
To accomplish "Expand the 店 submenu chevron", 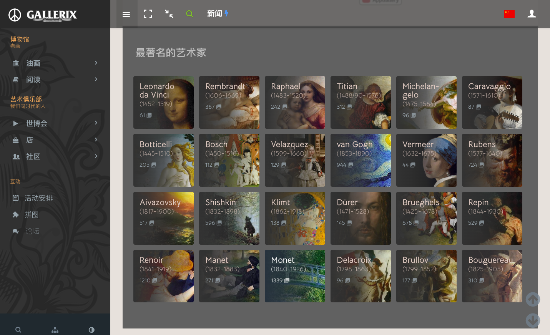I will coord(96,139).
